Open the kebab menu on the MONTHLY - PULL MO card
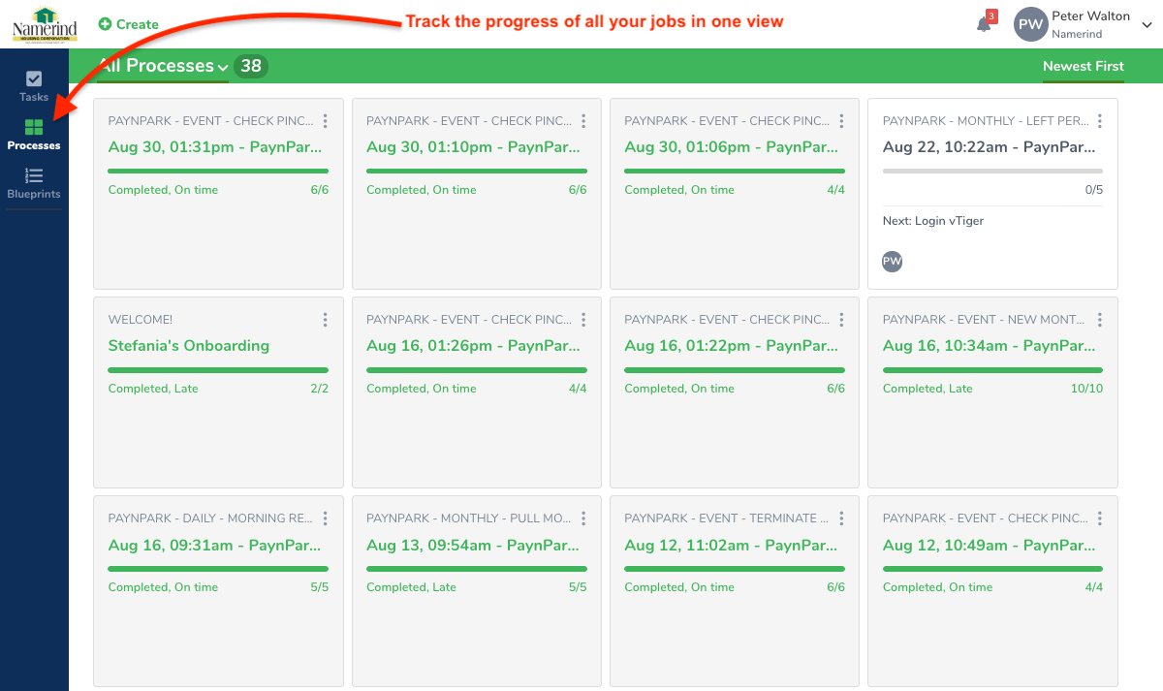This screenshot has width=1163, height=691. point(582,518)
